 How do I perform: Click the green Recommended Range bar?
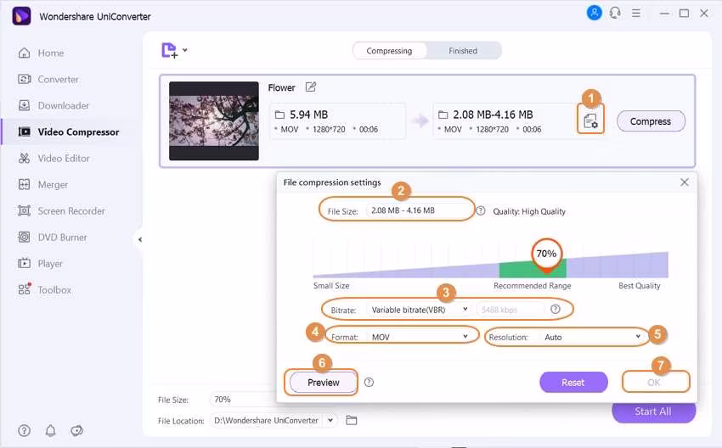click(533, 269)
